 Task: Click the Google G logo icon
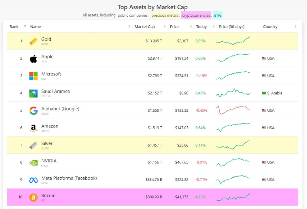[33, 111]
